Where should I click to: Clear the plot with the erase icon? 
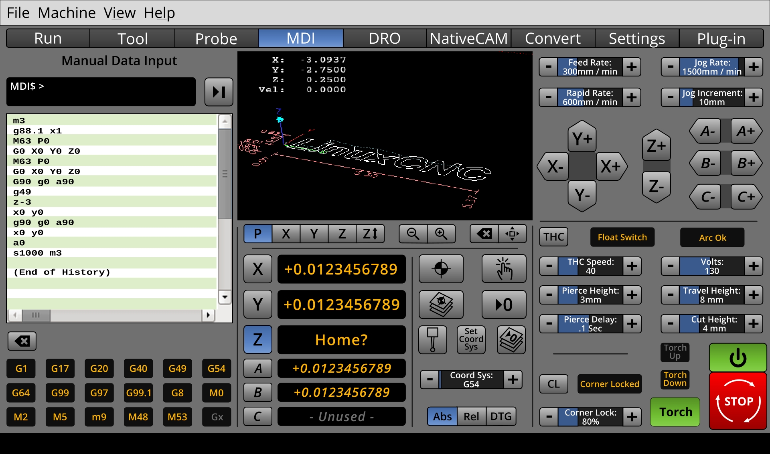484,234
